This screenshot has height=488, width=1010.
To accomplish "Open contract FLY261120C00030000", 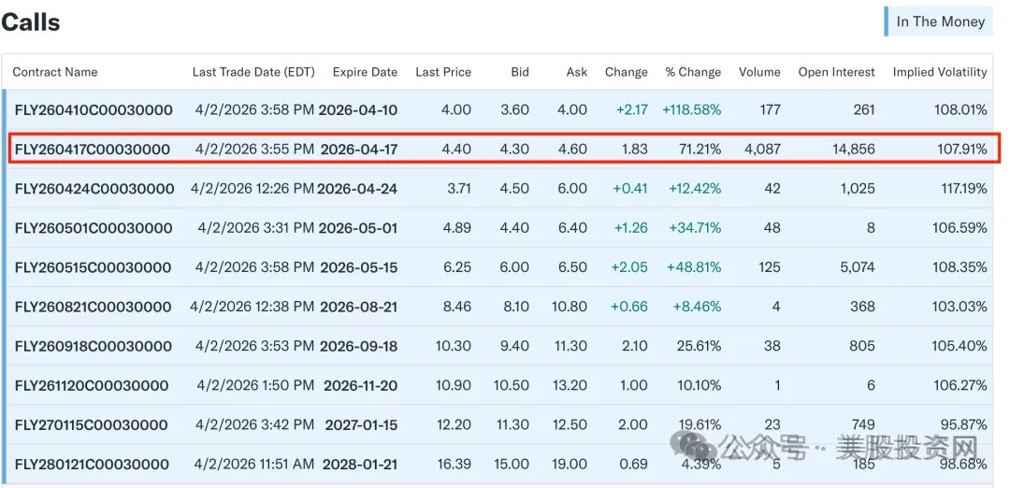I will pos(92,386).
